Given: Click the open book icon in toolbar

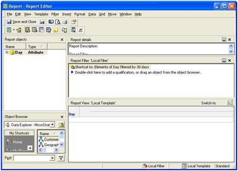Looking at the screenshot, I should [x=51, y=22].
